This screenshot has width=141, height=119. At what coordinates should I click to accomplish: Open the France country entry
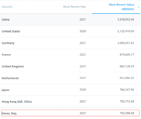6,55
